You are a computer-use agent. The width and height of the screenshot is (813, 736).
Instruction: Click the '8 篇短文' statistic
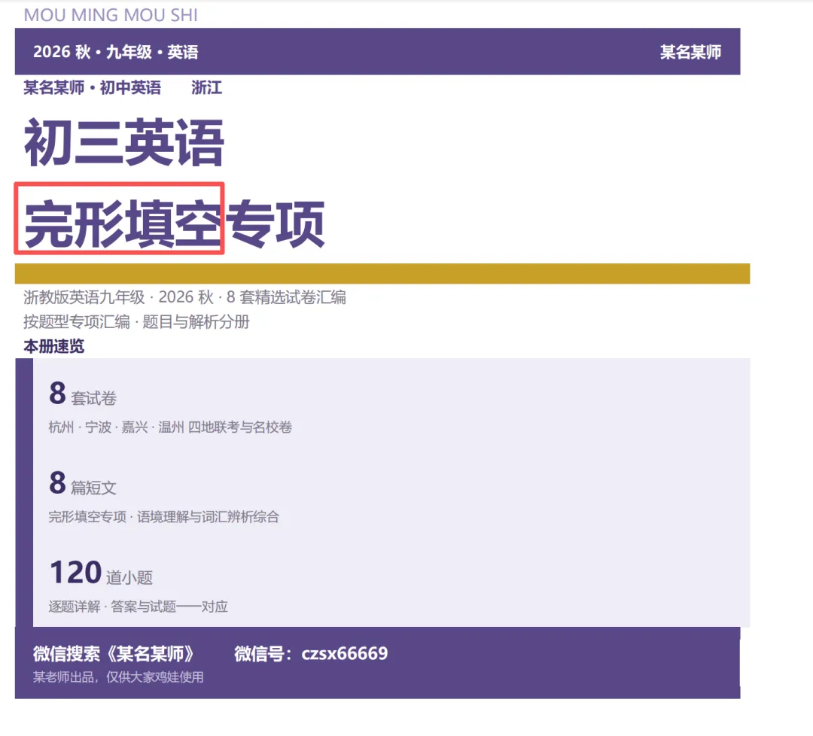click(x=83, y=484)
